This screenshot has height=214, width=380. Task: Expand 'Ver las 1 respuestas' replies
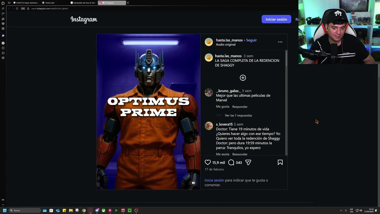238,115
